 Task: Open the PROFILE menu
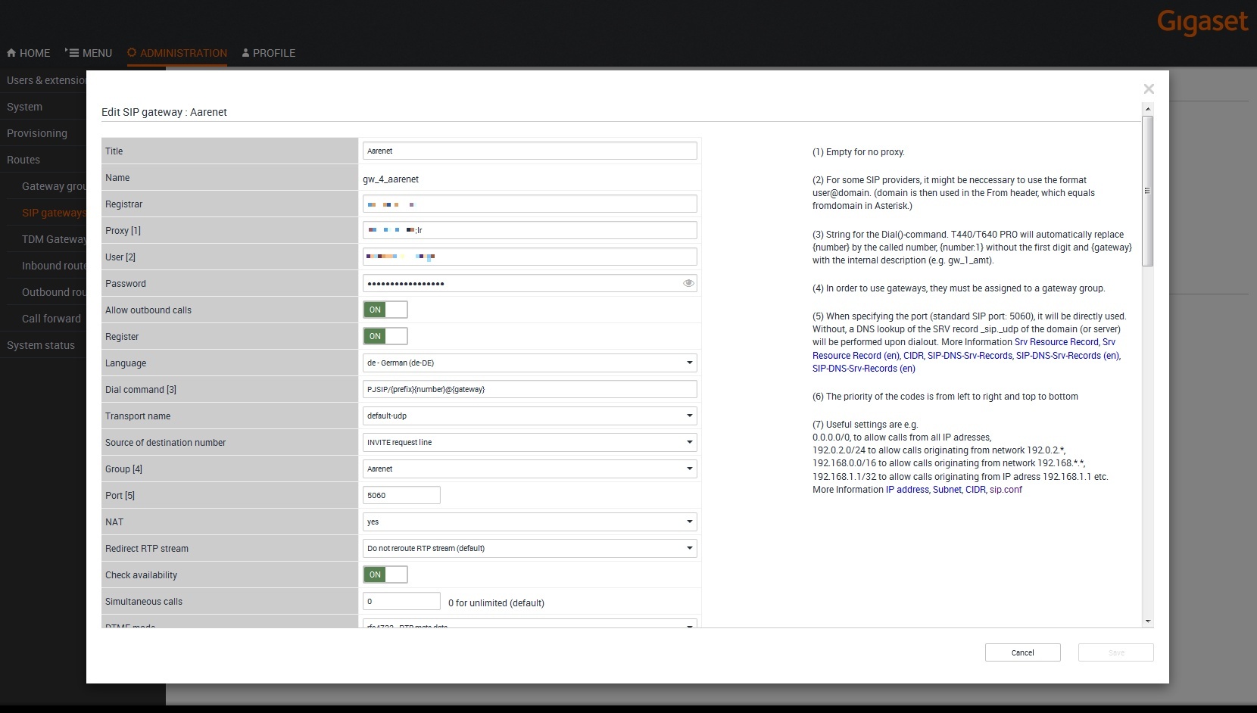tap(269, 53)
